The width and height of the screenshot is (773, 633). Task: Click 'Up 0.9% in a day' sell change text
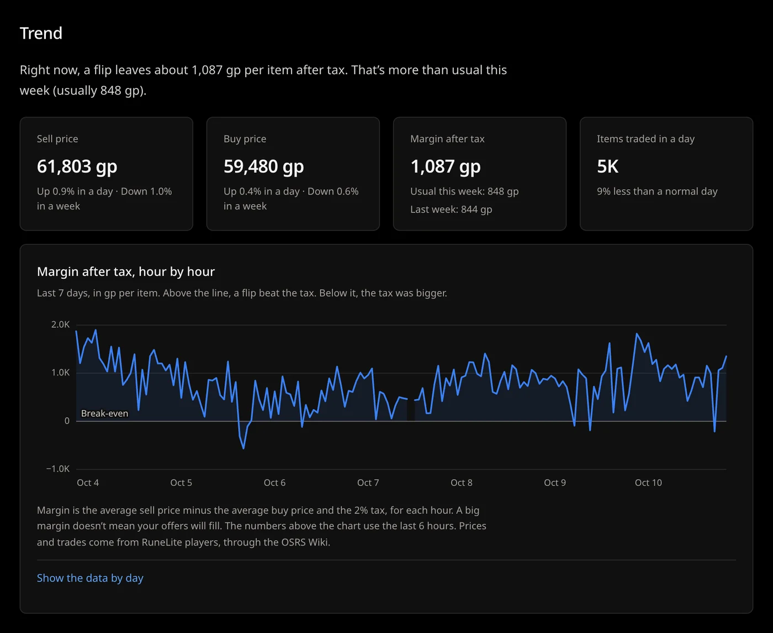(75, 191)
